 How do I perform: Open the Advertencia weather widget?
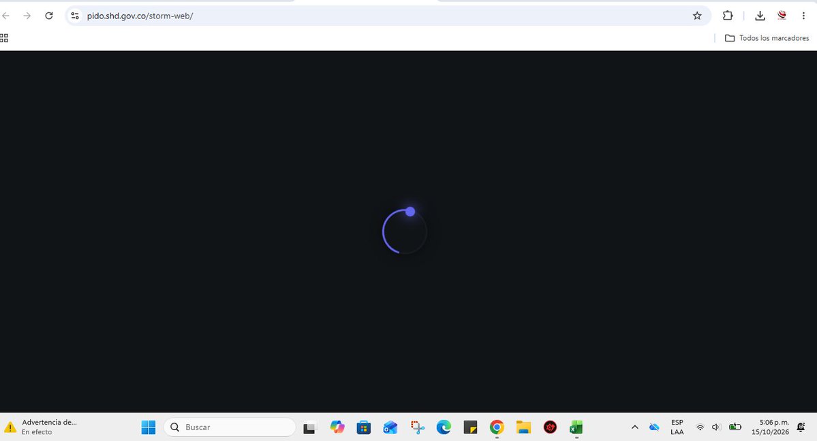pyautogui.click(x=41, y=427)
